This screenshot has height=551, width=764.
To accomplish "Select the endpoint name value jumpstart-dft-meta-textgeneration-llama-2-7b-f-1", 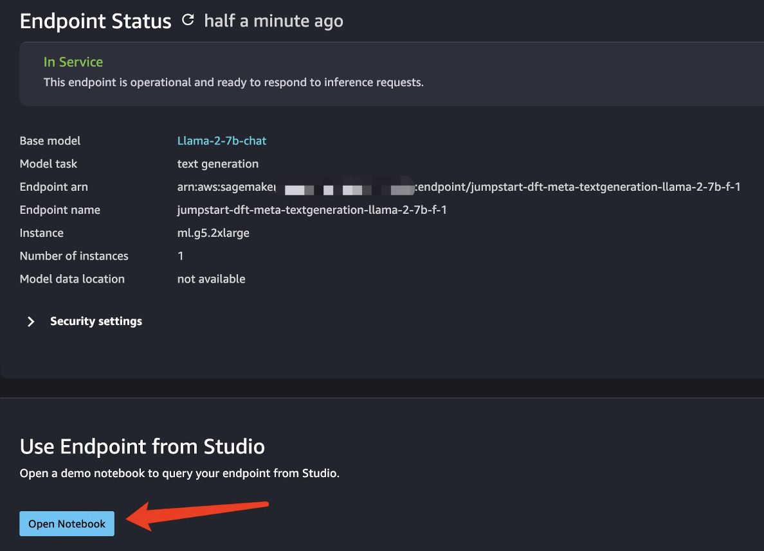I will 312,210.
